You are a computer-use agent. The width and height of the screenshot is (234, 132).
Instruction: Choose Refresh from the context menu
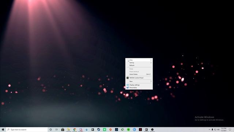[x=139, y=65]
